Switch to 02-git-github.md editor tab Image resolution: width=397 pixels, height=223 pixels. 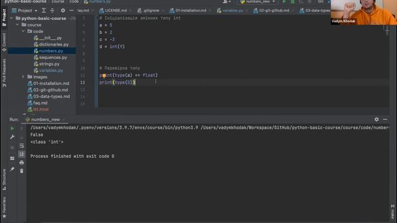(272, 11)
